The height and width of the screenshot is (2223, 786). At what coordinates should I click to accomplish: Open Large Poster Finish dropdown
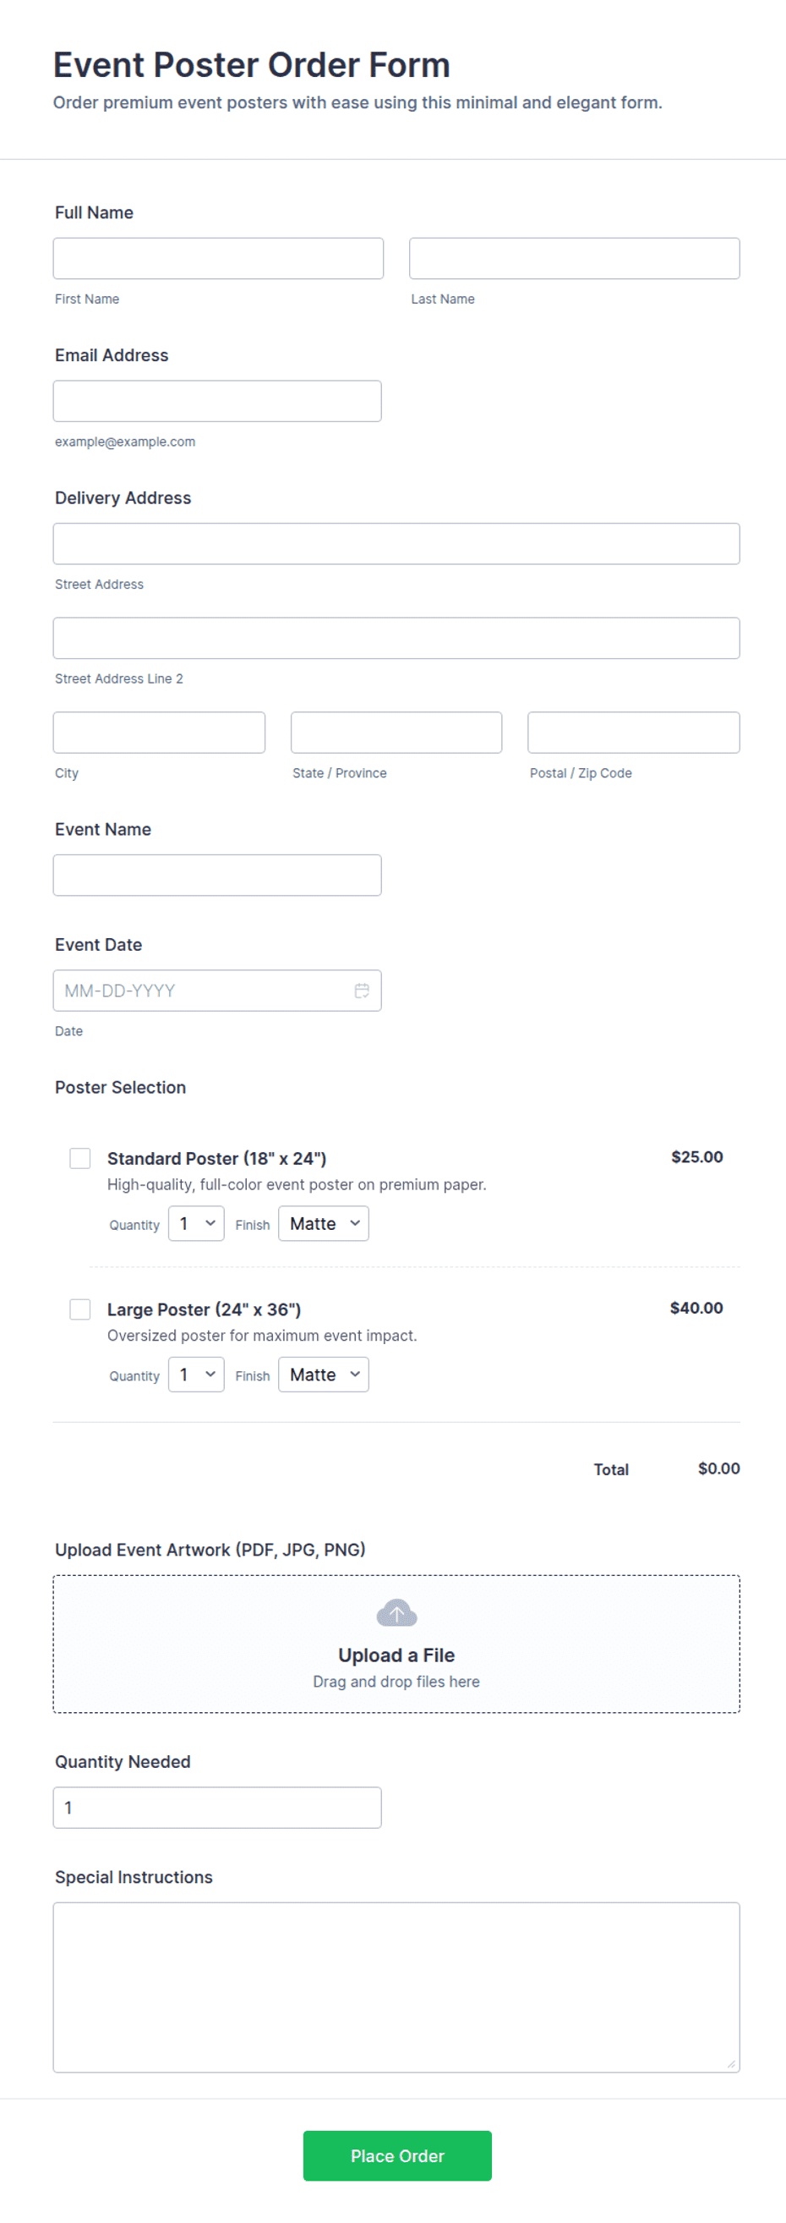tap(323, 1375)
